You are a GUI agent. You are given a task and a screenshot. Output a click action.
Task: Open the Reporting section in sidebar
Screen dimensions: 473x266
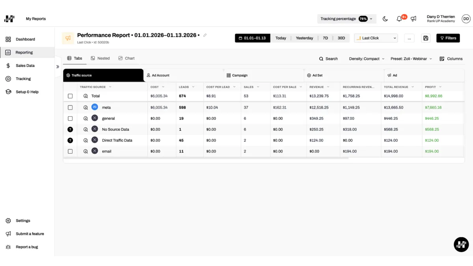(27, 52)
